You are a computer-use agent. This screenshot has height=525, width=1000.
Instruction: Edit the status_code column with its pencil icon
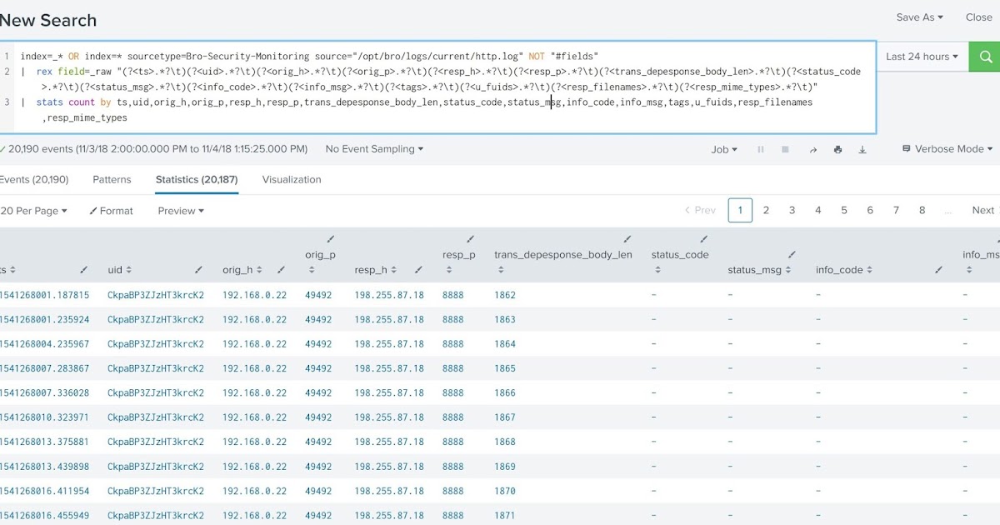(702, 239)
